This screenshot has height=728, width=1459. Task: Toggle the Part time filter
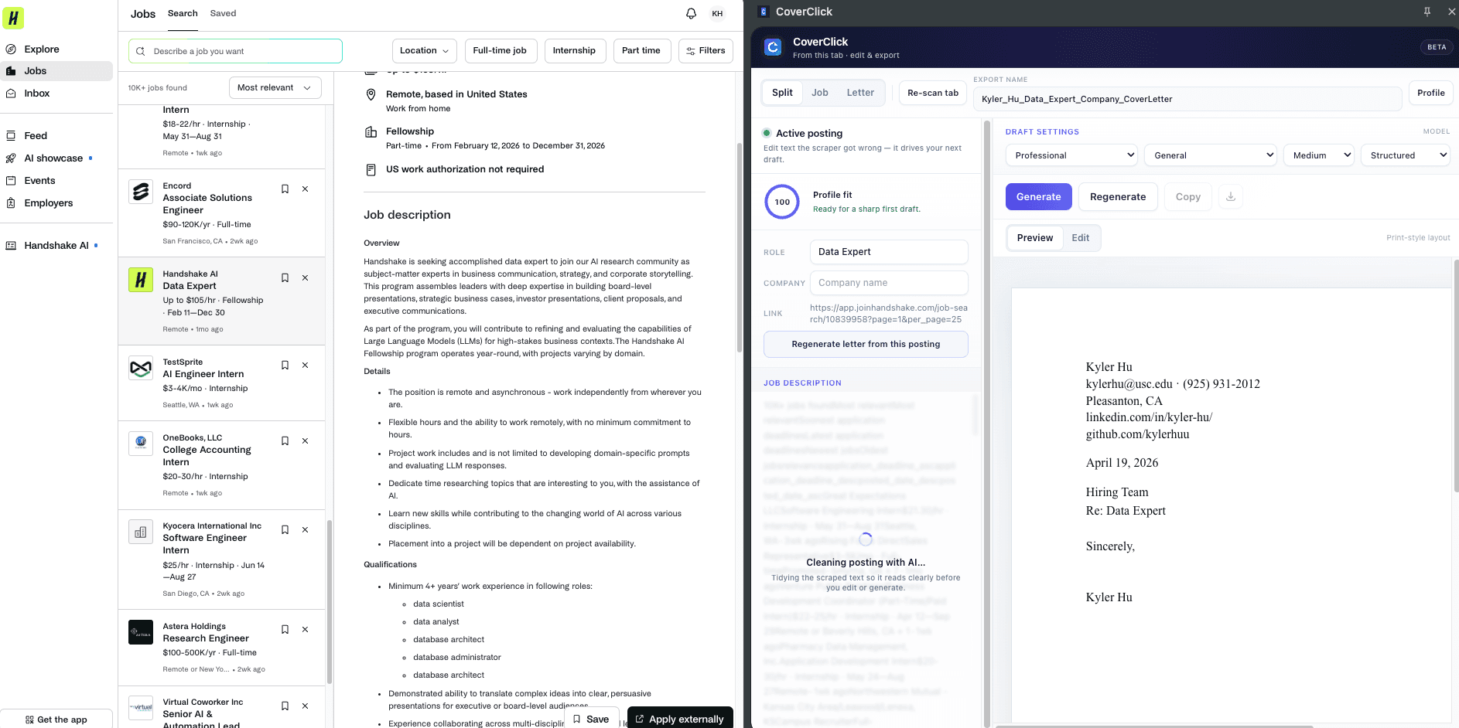click(x=641, y=50)
